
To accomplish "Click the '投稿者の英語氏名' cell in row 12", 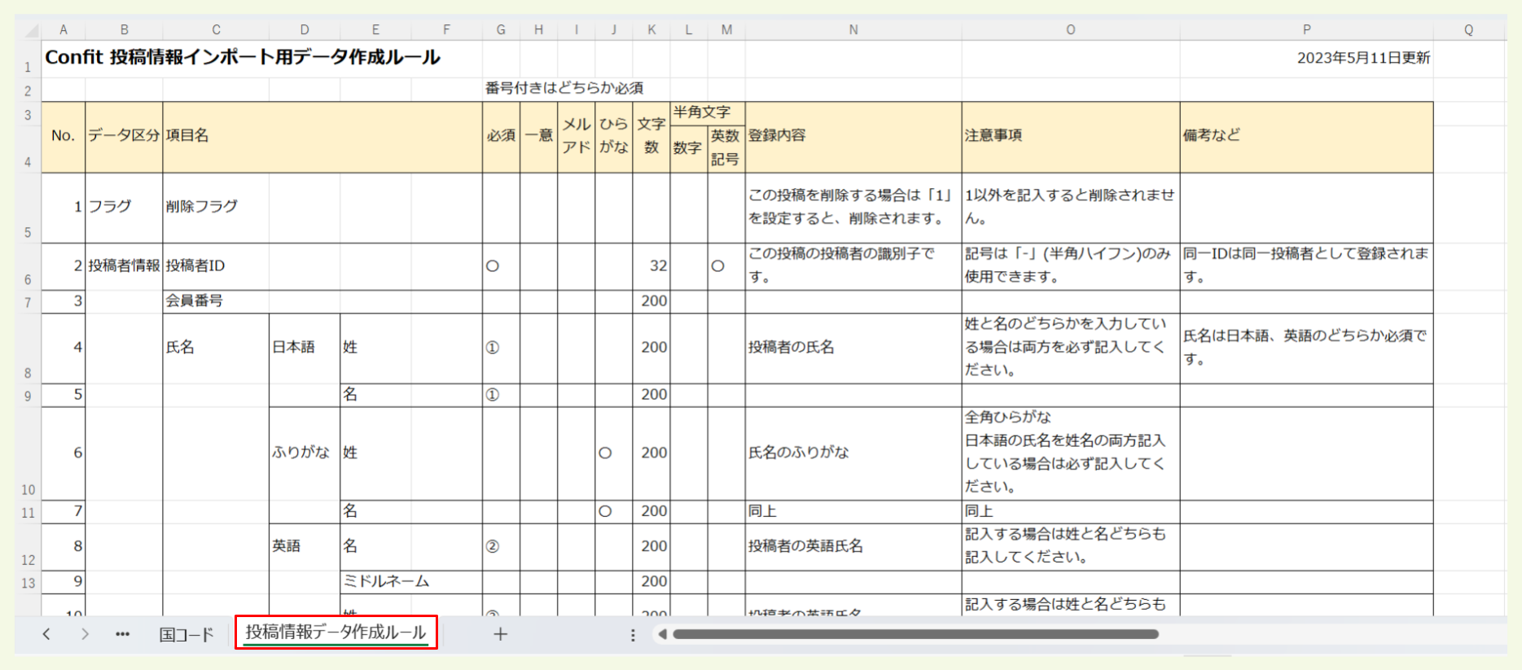I will [x=853, y=547].
